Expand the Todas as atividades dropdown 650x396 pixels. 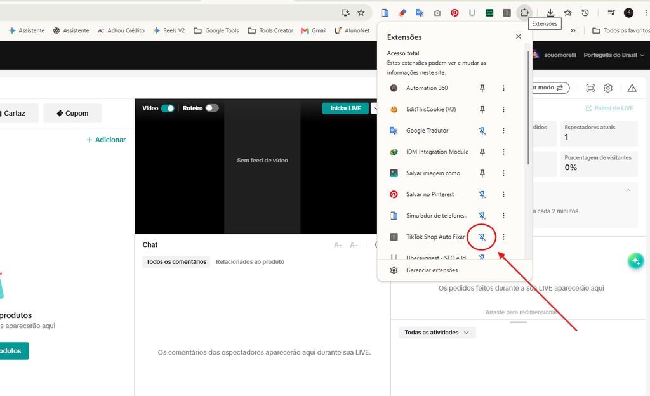coord(437,332)
